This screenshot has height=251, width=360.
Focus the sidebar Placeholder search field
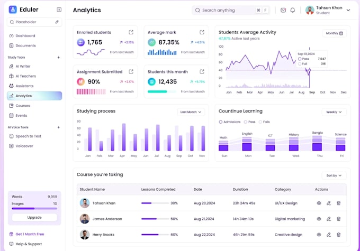pos(34,22)
